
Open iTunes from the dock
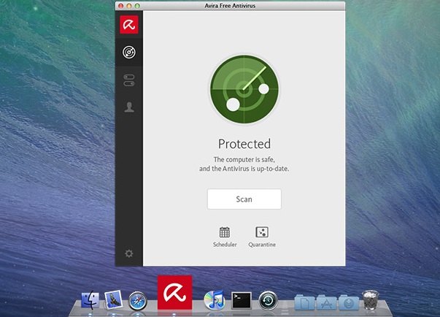point(213,300)
